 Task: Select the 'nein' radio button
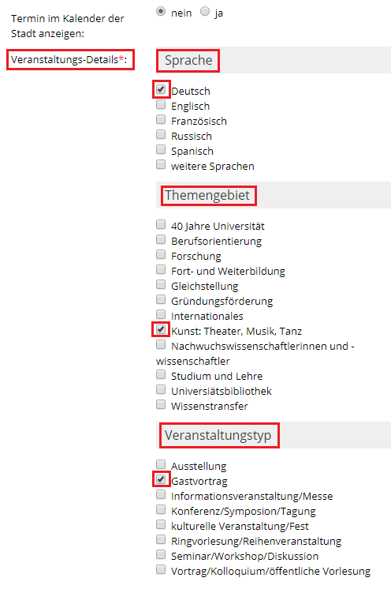[161, 12]
